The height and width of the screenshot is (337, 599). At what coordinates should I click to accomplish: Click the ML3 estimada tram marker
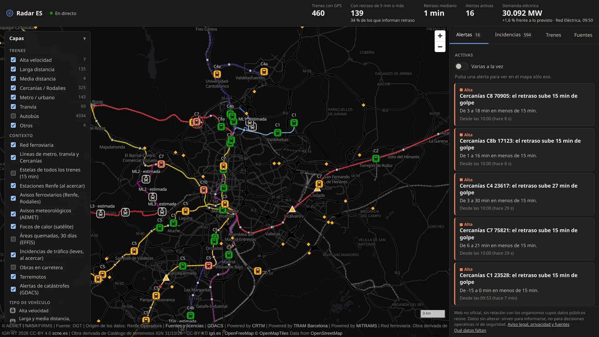point(162,211)
